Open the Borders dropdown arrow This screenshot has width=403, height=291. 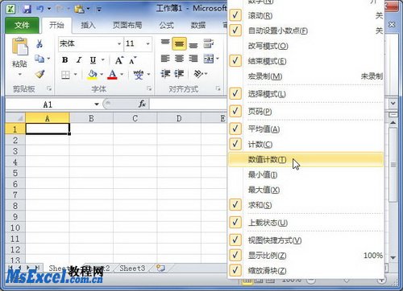(75, 75)
